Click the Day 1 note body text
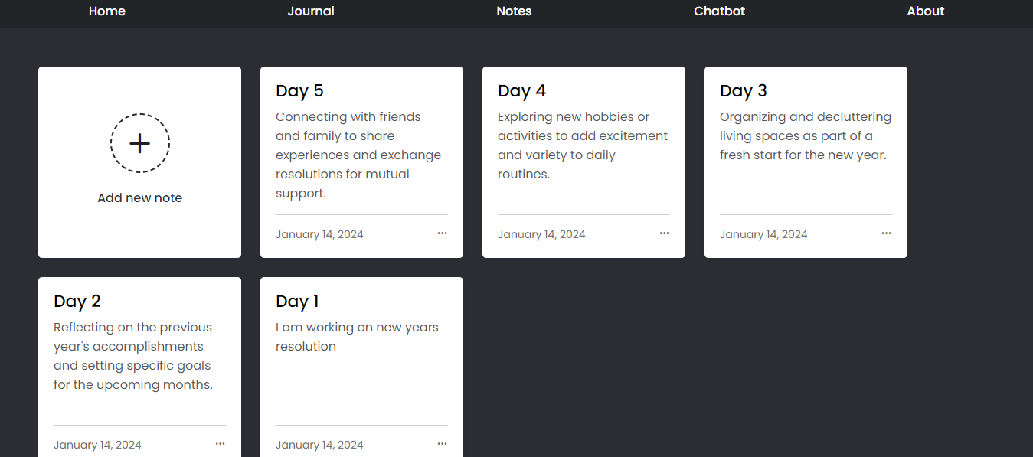Screen dimensions: 1033x457 coord(357,337)
